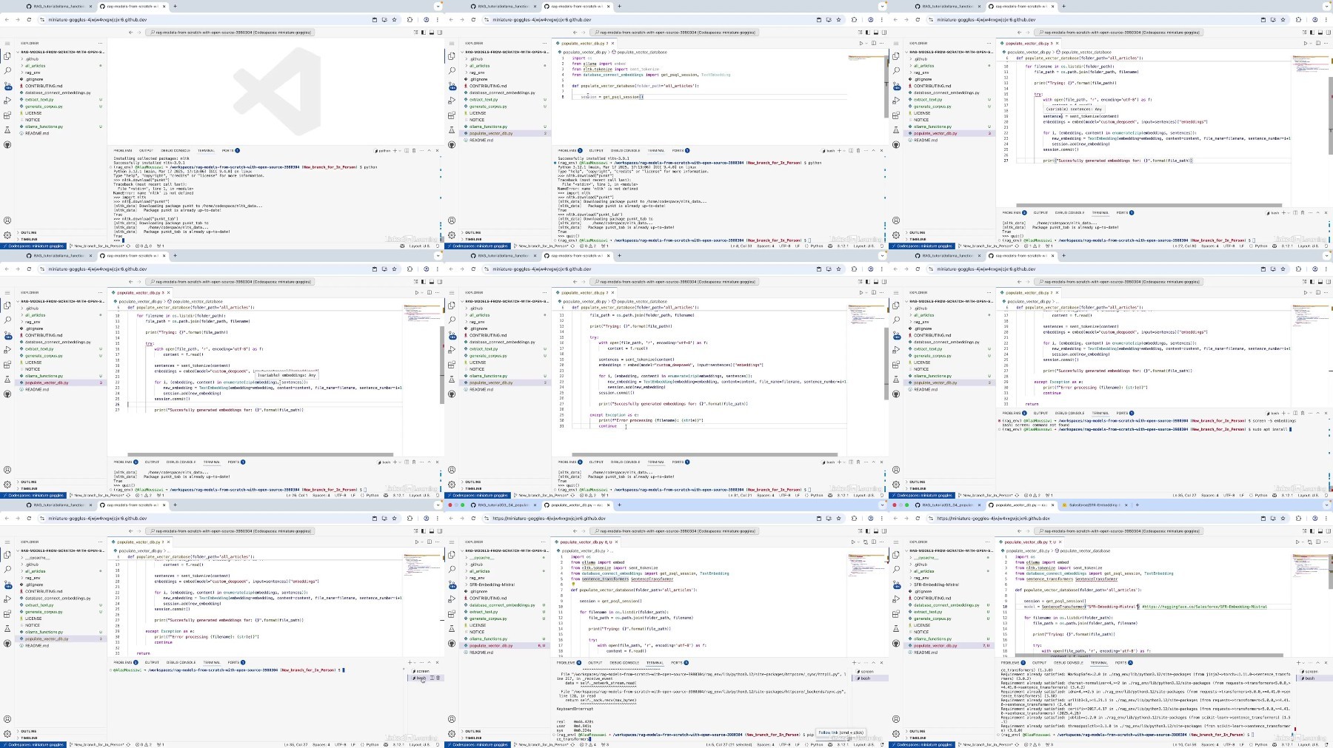
Task: Maximize terminal panel in the VS Code logo window
Action: (429, 150)
